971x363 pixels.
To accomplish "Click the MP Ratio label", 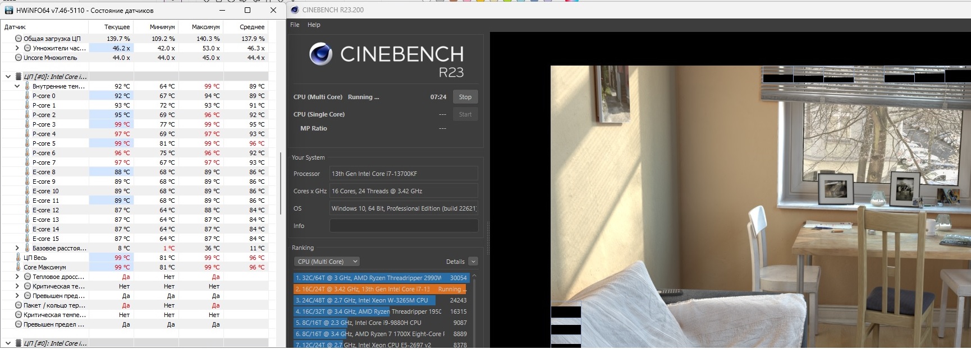I will (x=314, y=128).
